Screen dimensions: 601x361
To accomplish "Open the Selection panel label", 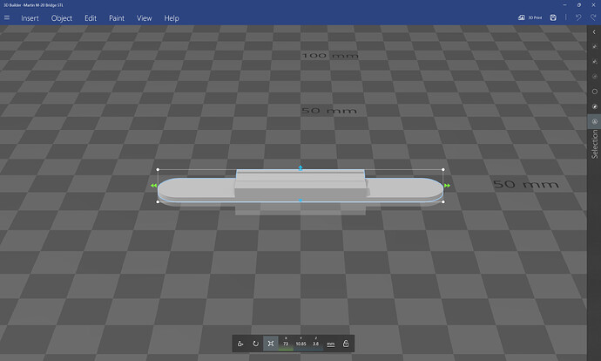I will point(595,144).
